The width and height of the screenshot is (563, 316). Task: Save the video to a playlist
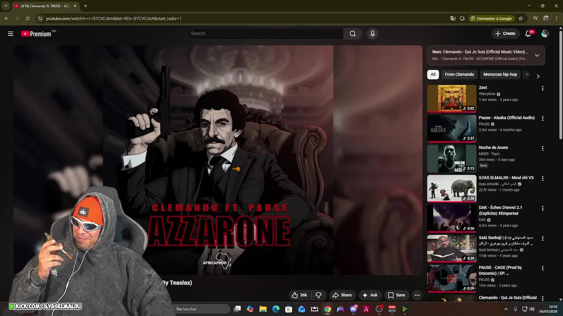(396, 295)
